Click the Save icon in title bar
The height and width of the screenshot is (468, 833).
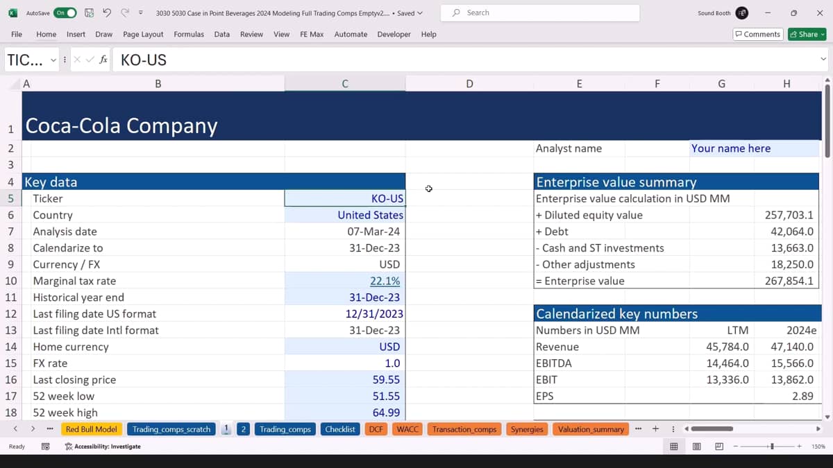pos(89,13)
